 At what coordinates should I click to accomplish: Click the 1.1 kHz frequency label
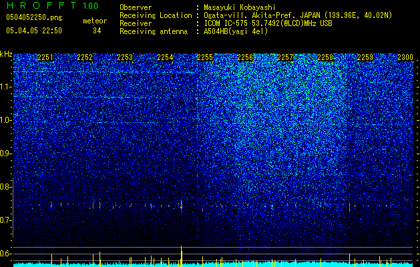tap(5, 87)
